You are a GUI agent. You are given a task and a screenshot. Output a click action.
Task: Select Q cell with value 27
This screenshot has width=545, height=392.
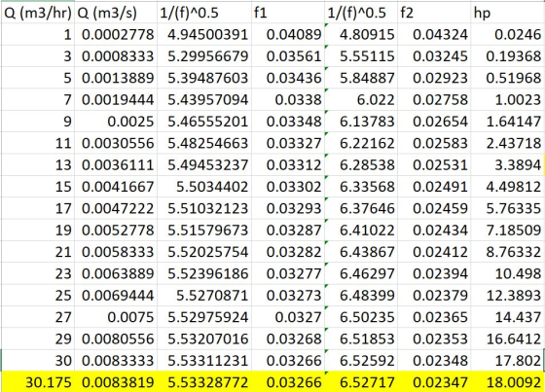coord(38,317)
